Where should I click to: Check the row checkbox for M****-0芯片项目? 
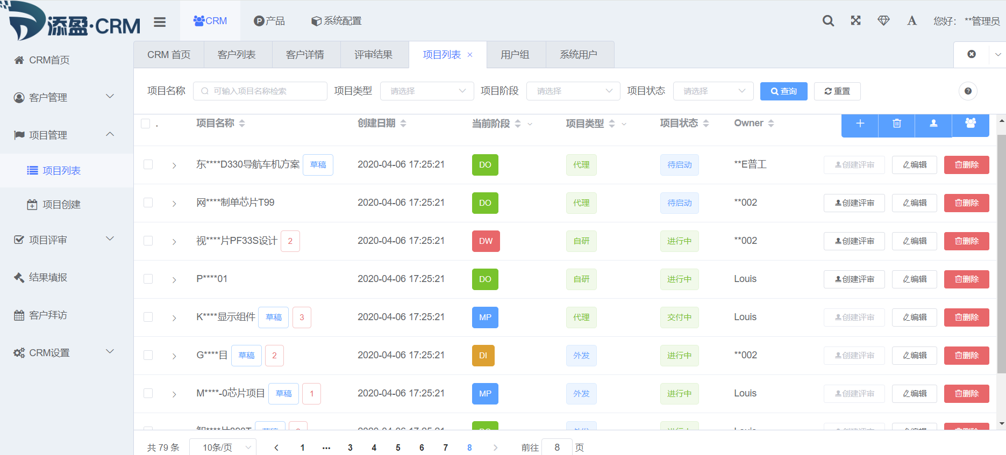coord(148,393)
